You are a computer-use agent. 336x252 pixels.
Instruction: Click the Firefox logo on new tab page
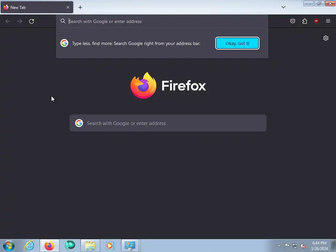tap(143, 86)
